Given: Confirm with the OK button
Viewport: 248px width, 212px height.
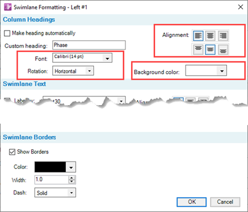Looking at the screenshot, I should tap(191, 202).
